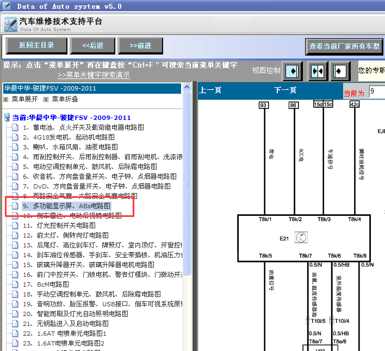Image resolution: width=385 pixels, height=351 pixels.
Task: Go to 上一页 in the diagram viewer
Action: click(210, 90)
